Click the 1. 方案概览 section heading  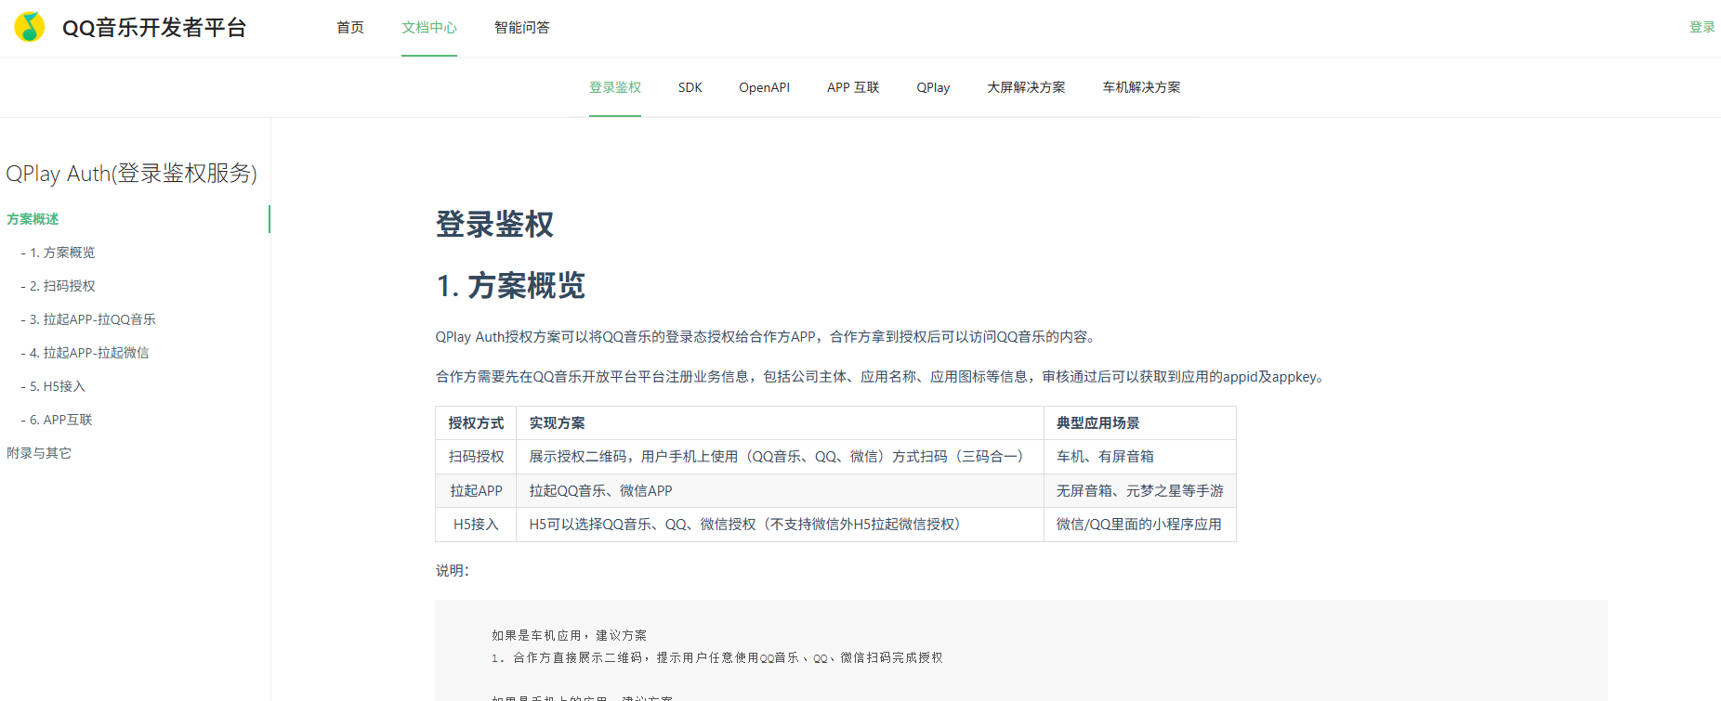pos(510,285)
